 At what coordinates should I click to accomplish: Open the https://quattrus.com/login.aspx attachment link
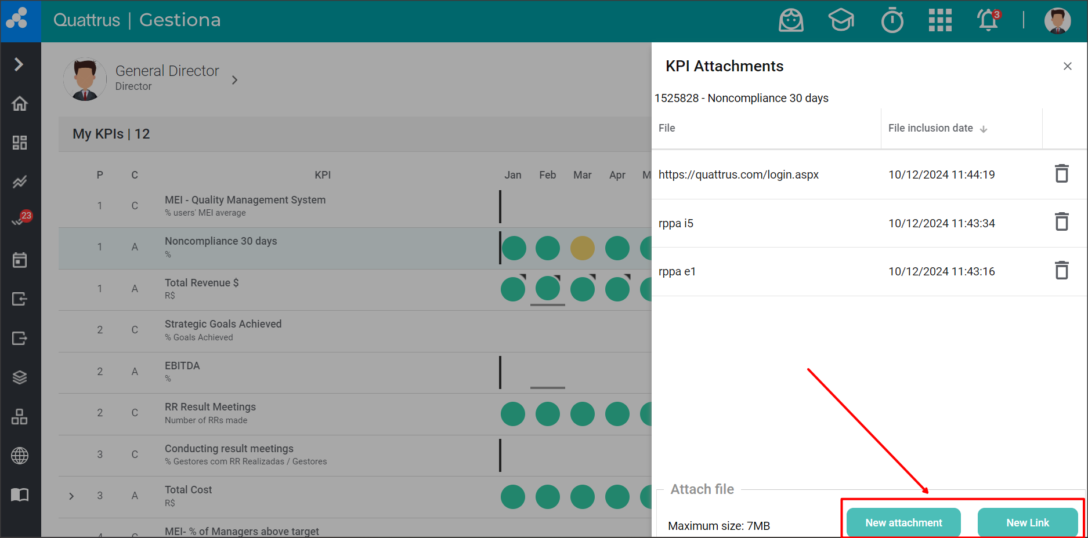coord(738,175)
